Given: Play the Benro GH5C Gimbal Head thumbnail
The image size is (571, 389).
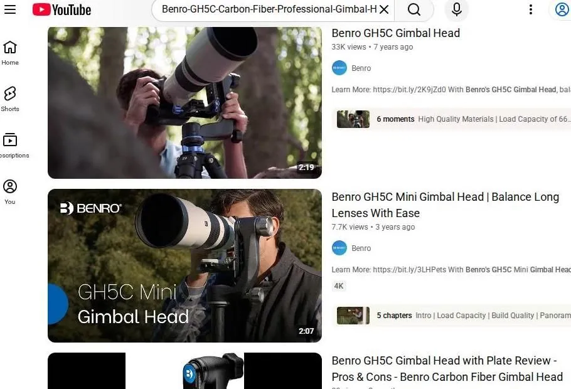Looking at the screenshot, I should 184,103.
